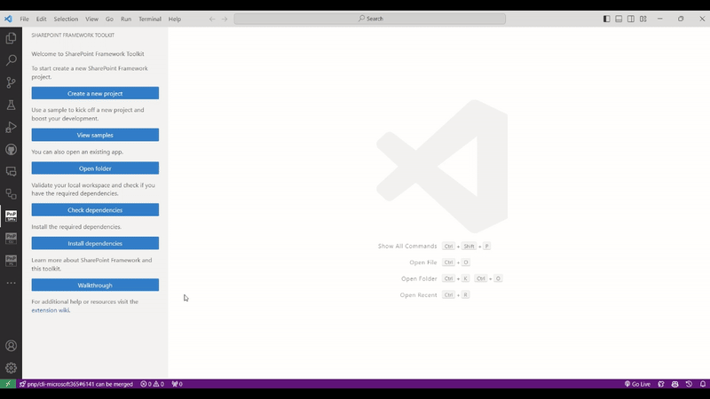
Task: Click Walkthrough button
Action: [95, 285]
